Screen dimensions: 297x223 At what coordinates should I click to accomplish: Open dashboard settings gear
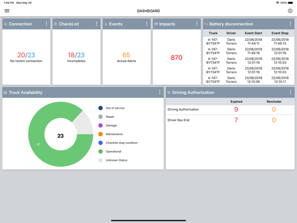pyautogui.click(x=290, y=11)
